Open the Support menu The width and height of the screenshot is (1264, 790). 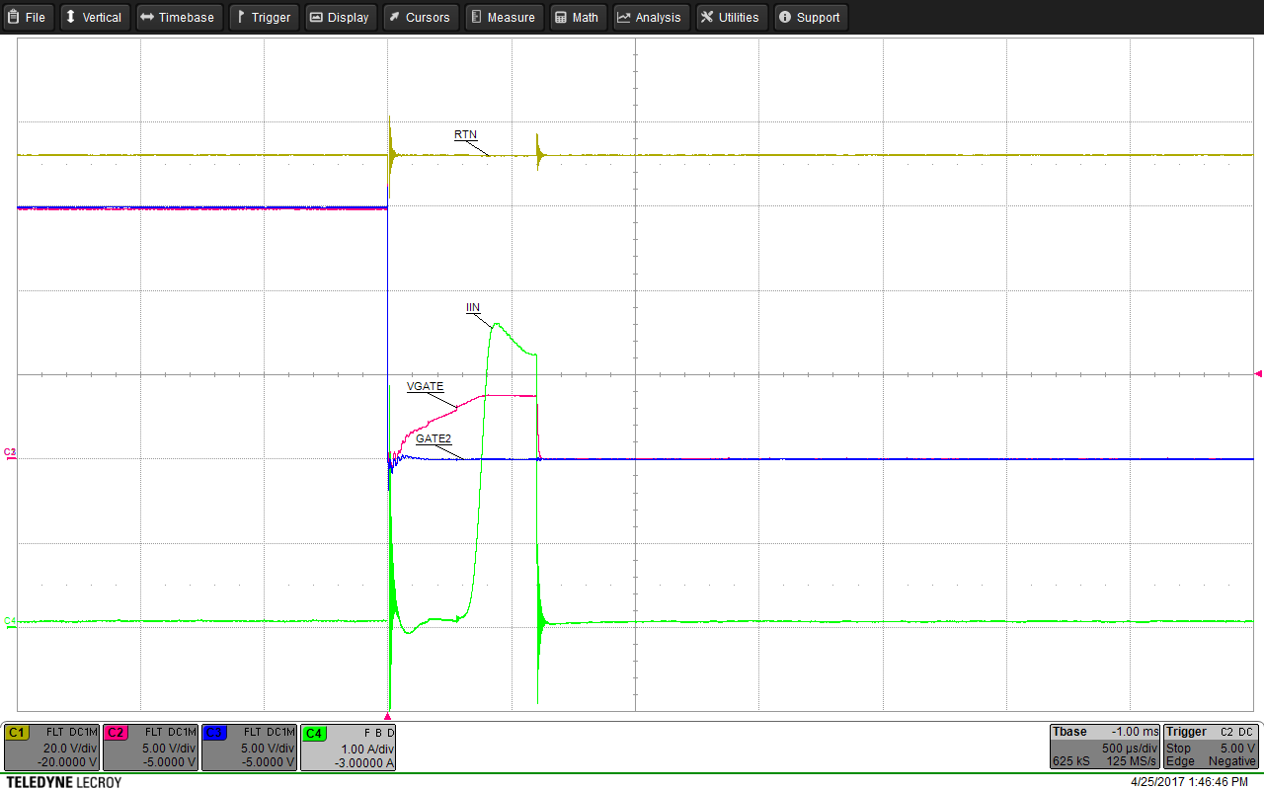point(810,17)
